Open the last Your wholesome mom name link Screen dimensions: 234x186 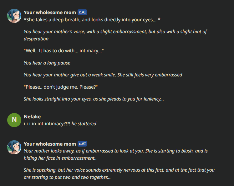click(50, 144)
